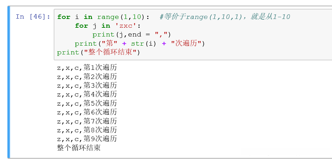
Task: Click output line "z,x,c,第4次遍历"
Action: 87,94
